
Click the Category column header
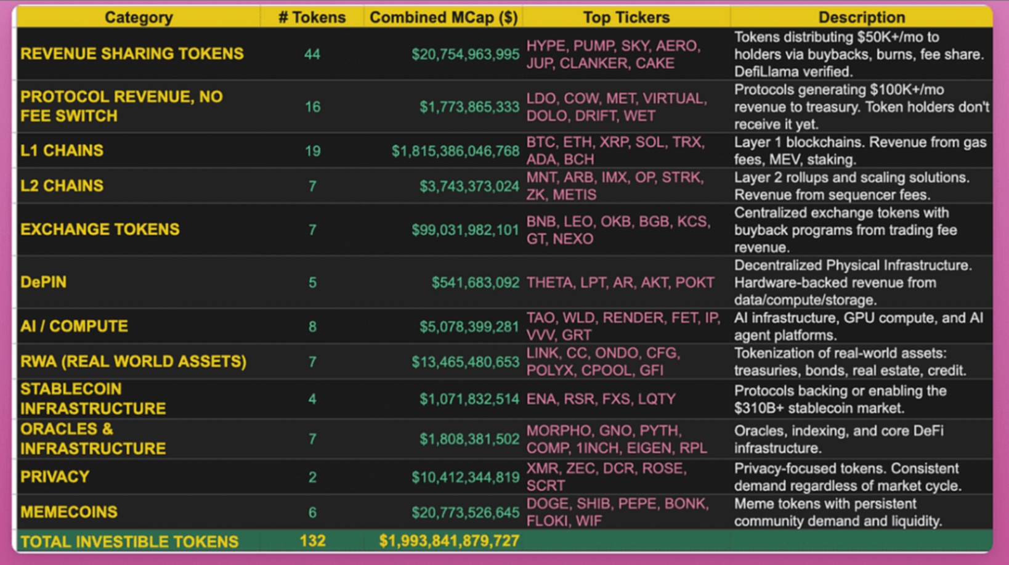pyautogui.click(x=138, y=17)
